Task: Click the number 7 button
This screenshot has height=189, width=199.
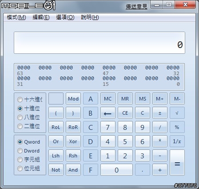Action: pos(108,127)
